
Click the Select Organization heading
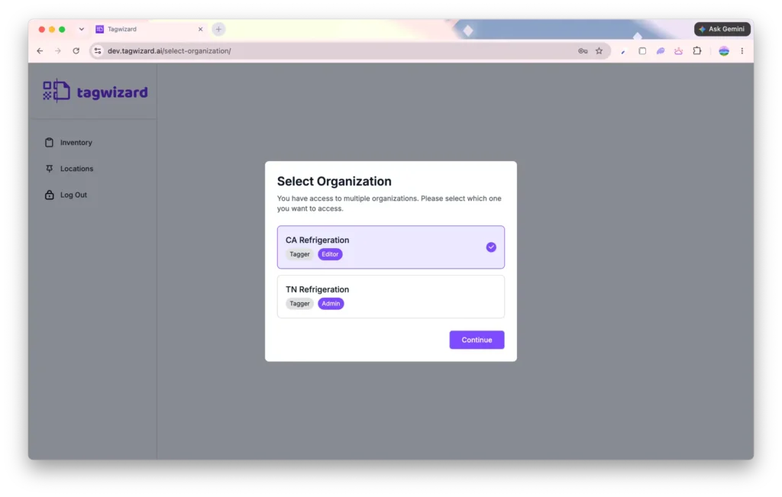pyautogui.click(x=334, y=181)
